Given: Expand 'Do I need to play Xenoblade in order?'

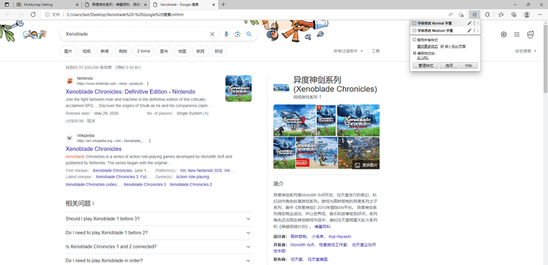Looking at the screenshot, I should (158, 260).
